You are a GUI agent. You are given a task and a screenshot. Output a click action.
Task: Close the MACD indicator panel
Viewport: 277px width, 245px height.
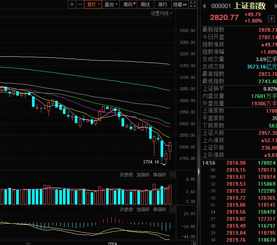pos(172,209)
